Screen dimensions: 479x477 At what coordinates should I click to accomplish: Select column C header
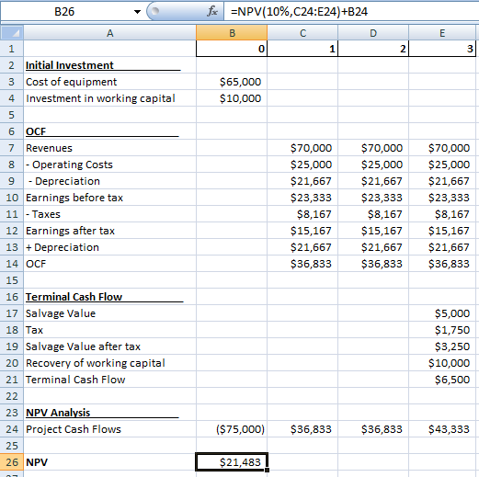tap(302, 33)
